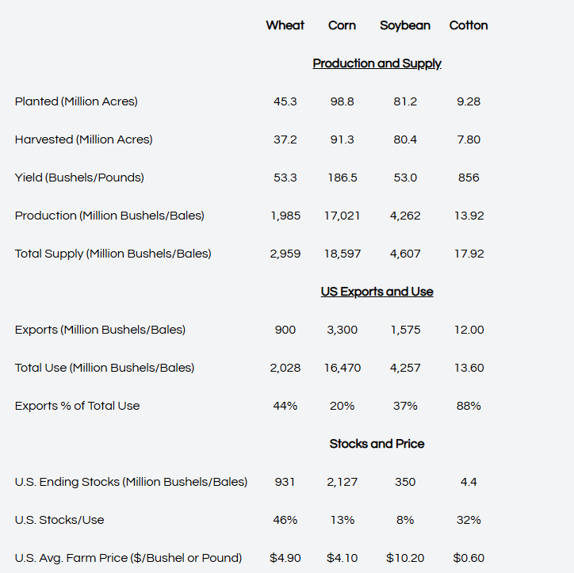Click the cotton exports percentage 88%
The image size is (574, 573).
[469, 406]
